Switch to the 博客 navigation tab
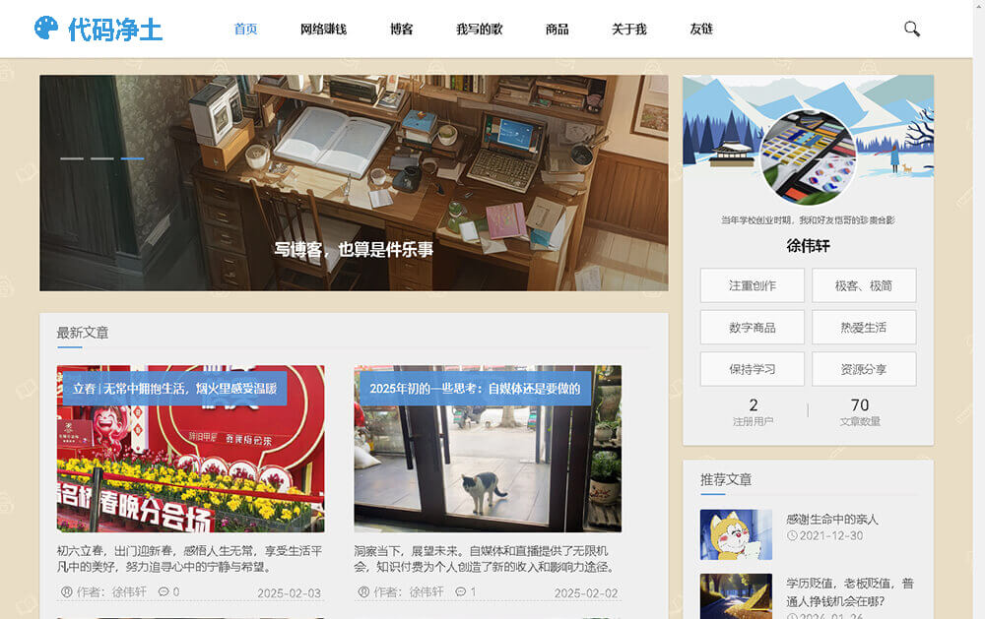 [x=401, y=30]
